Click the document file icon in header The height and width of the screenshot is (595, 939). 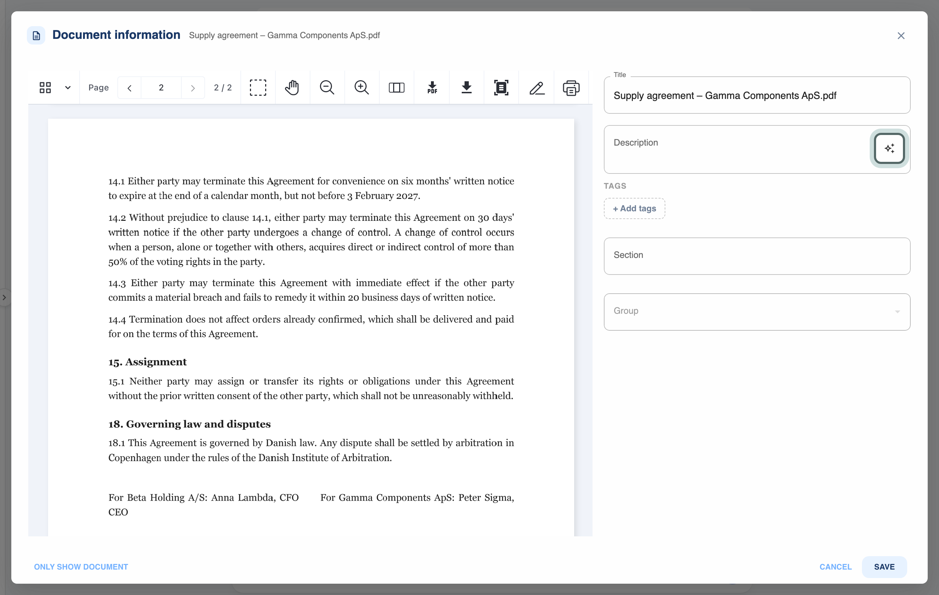click(x=36, y=36)
